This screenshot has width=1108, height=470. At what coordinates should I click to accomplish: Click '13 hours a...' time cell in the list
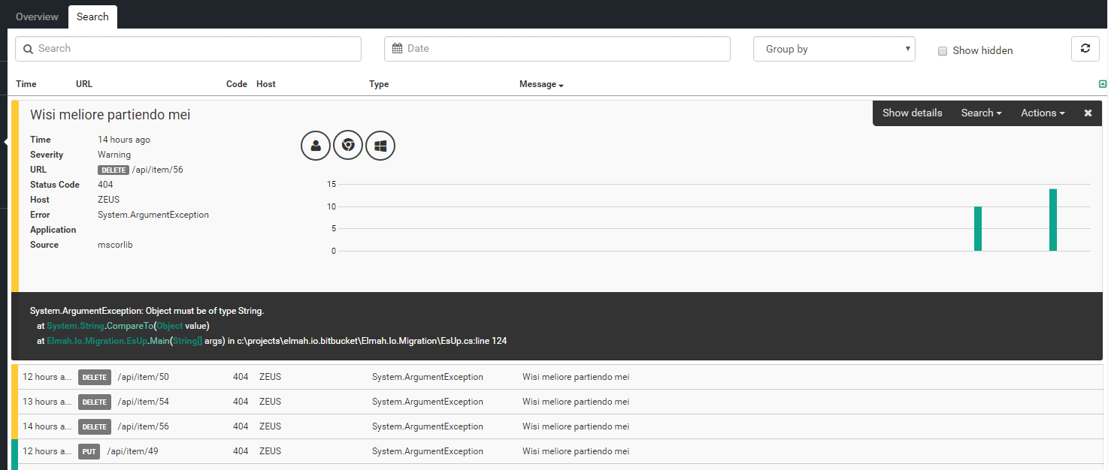pos(47,402)
